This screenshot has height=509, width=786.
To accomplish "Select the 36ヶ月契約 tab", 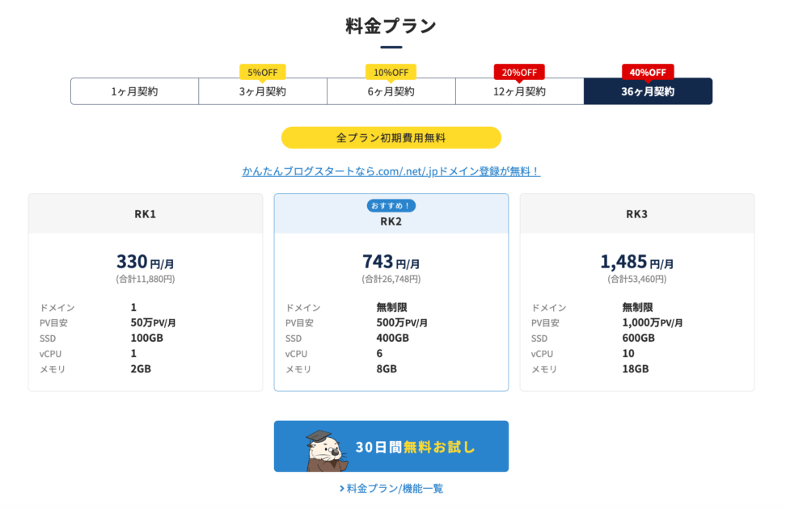I will click(x=648, y=91).
